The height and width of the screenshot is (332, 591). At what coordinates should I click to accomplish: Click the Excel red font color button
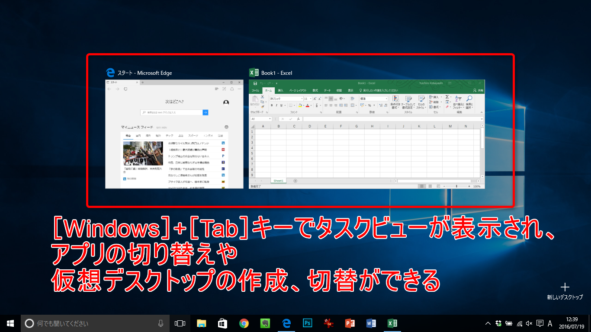click(x=308, y=105)
